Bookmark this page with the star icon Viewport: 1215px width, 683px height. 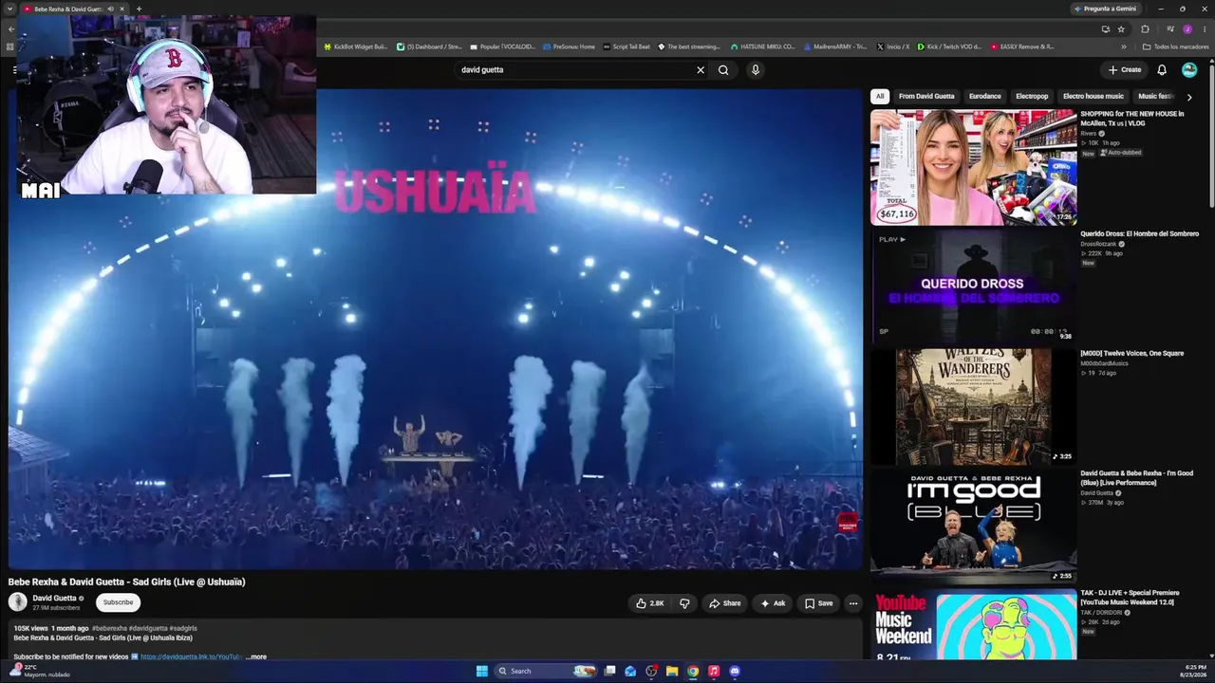coord(1121,29)
